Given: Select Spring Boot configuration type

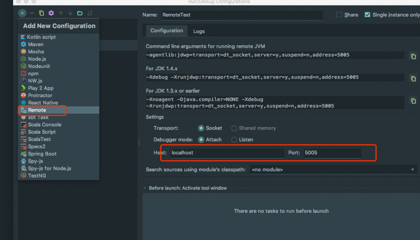Looking at the screenshot, I should point(42,154).
